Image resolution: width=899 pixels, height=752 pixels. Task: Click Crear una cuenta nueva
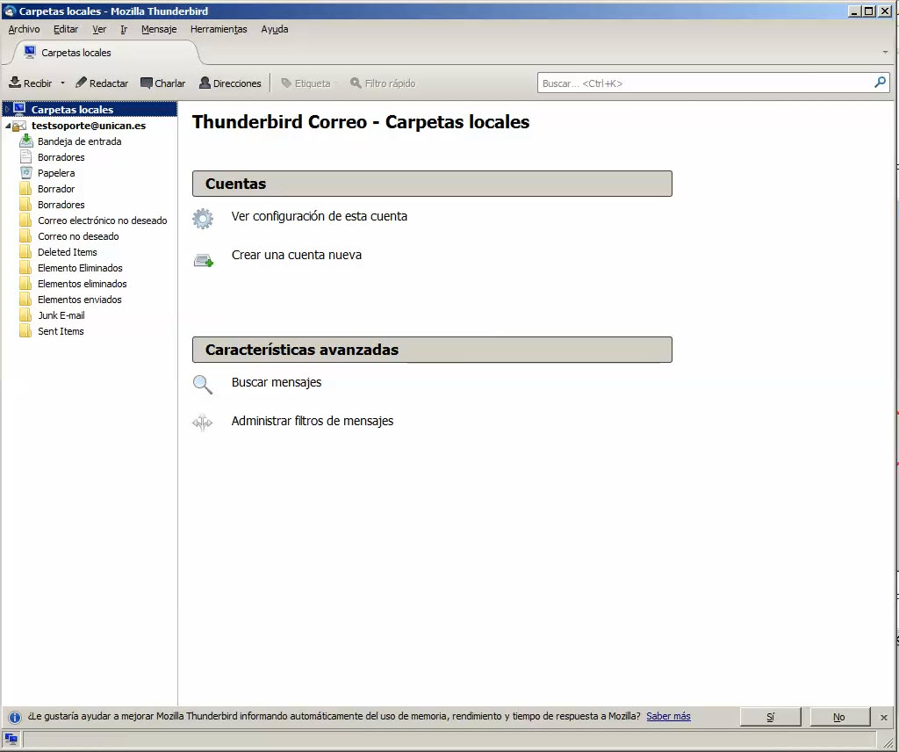click(x=297, y=255)
